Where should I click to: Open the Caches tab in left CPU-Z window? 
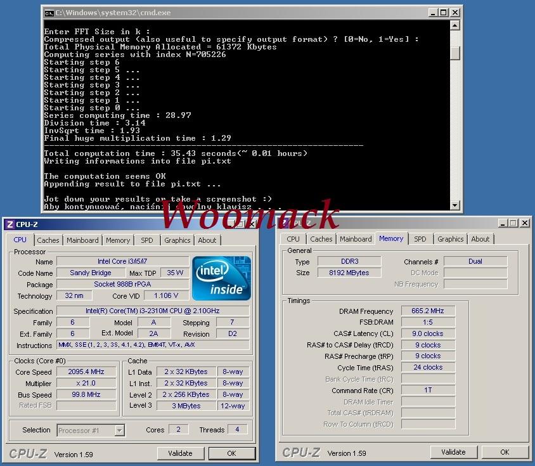pos(48,240)
